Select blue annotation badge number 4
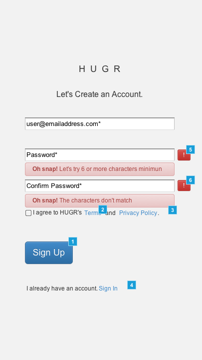202x360 pixels. (132, 285)
